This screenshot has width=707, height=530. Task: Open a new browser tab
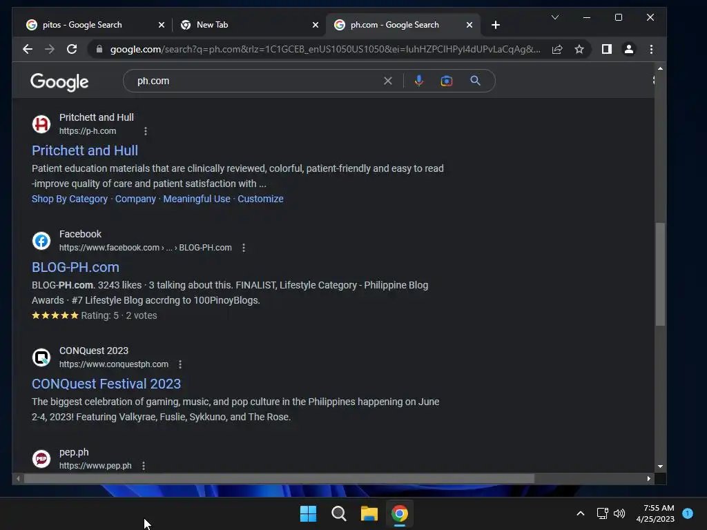coord(496,25)
